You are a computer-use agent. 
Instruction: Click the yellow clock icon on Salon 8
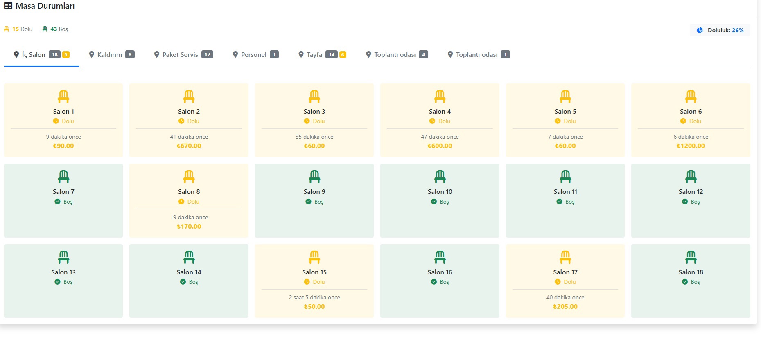coord(181,202)
